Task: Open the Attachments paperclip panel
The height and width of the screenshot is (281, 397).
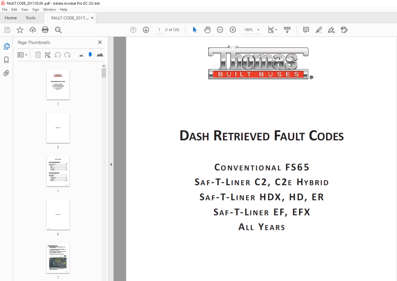Action: point(6,73)
